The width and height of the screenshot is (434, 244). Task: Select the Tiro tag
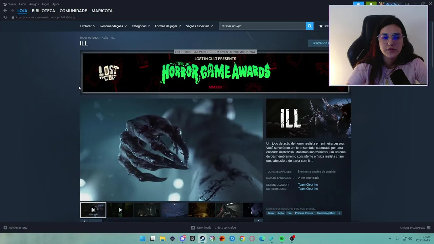click(289, 213)
